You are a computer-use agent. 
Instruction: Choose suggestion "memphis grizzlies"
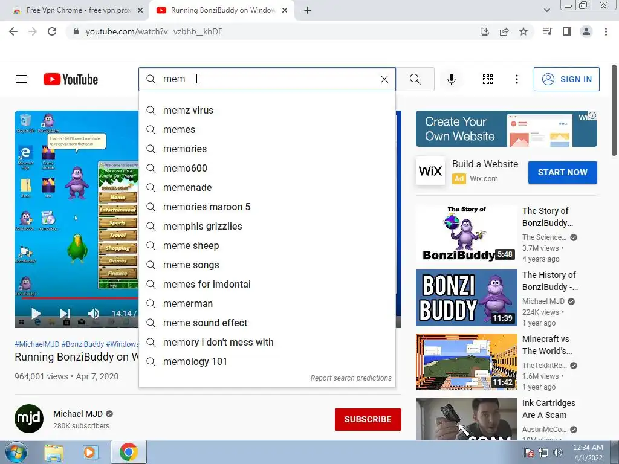pyautogui.click(x=267, y=226)
